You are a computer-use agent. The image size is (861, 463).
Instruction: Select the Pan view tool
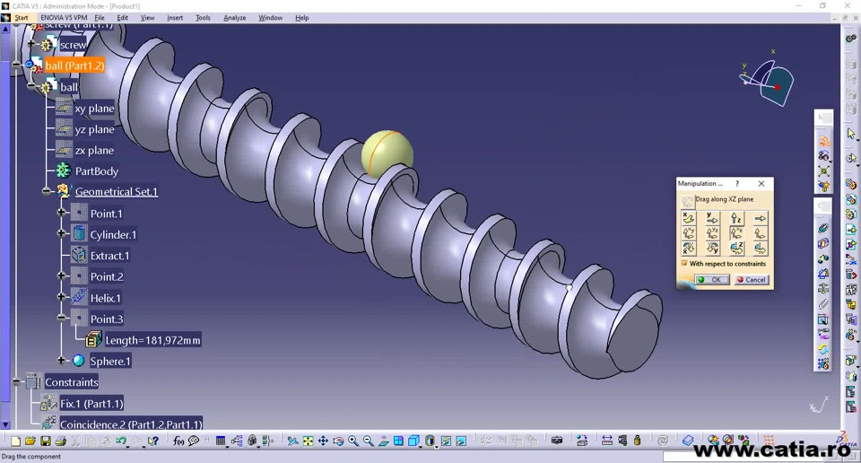(323, 441)
